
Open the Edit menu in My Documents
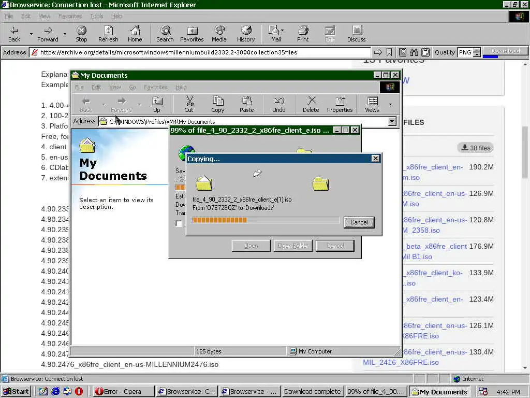[96, 87]
